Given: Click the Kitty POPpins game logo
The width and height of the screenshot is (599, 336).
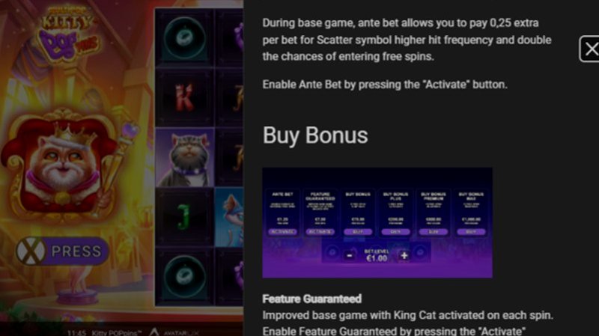Looking at the screenshot, I should point(69,34).
